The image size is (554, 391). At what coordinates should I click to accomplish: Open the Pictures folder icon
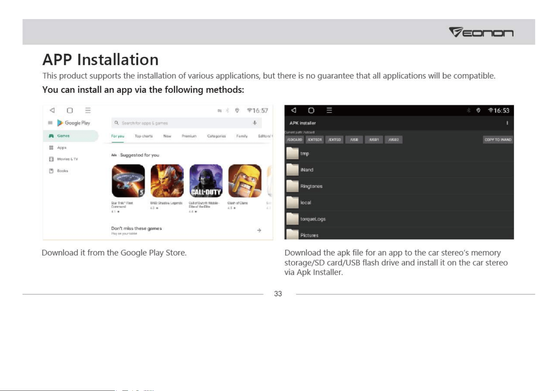tap(292, 234)
